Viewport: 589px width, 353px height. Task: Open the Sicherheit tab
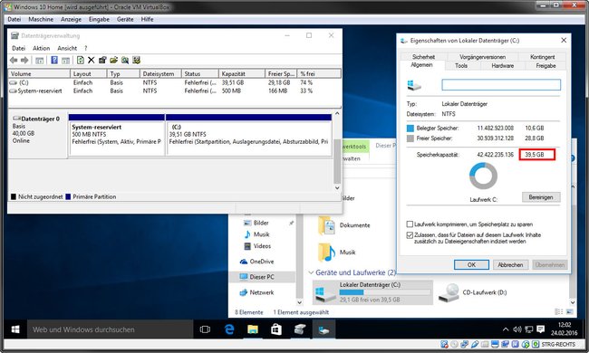click(x=423, y=57)
